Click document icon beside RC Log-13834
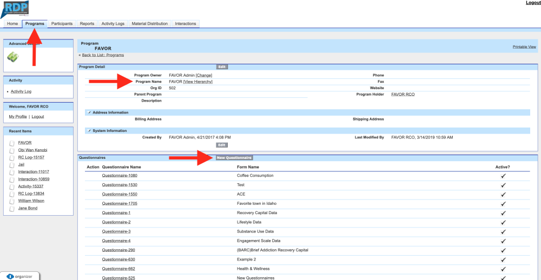This screenshot has width=541, height=280. coord(12,194)
